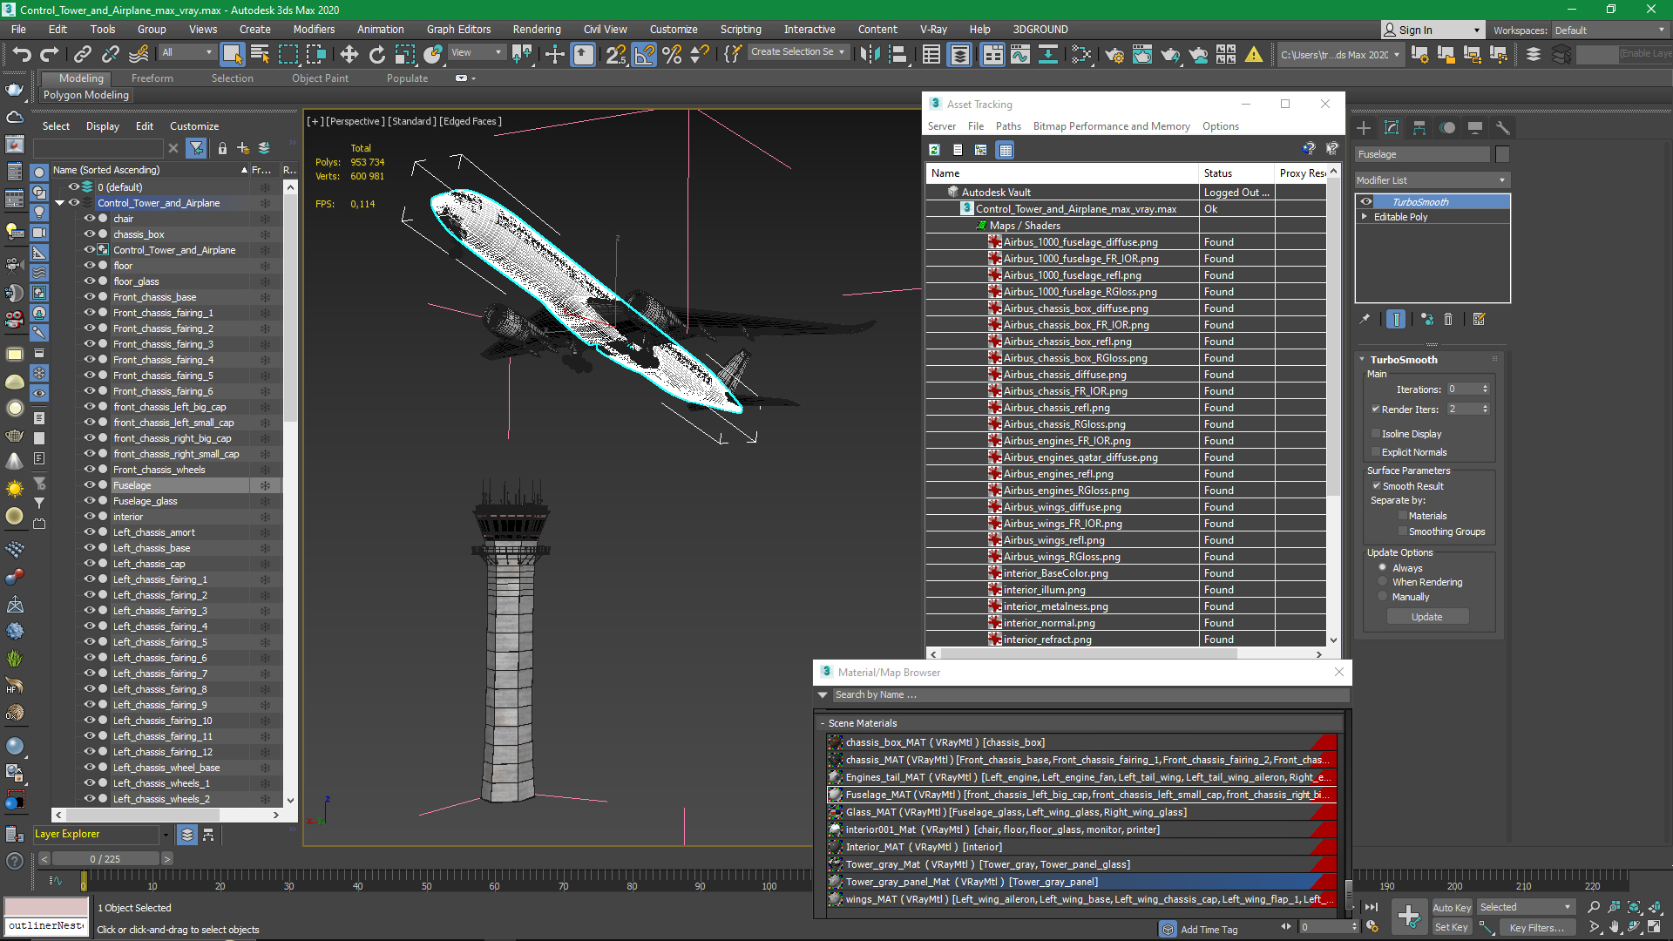Toggle the outliner filter funnel icon

click(196, 148)
